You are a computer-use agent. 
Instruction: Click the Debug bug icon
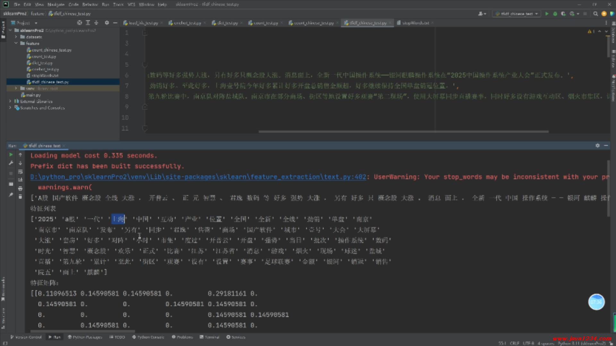555,14
